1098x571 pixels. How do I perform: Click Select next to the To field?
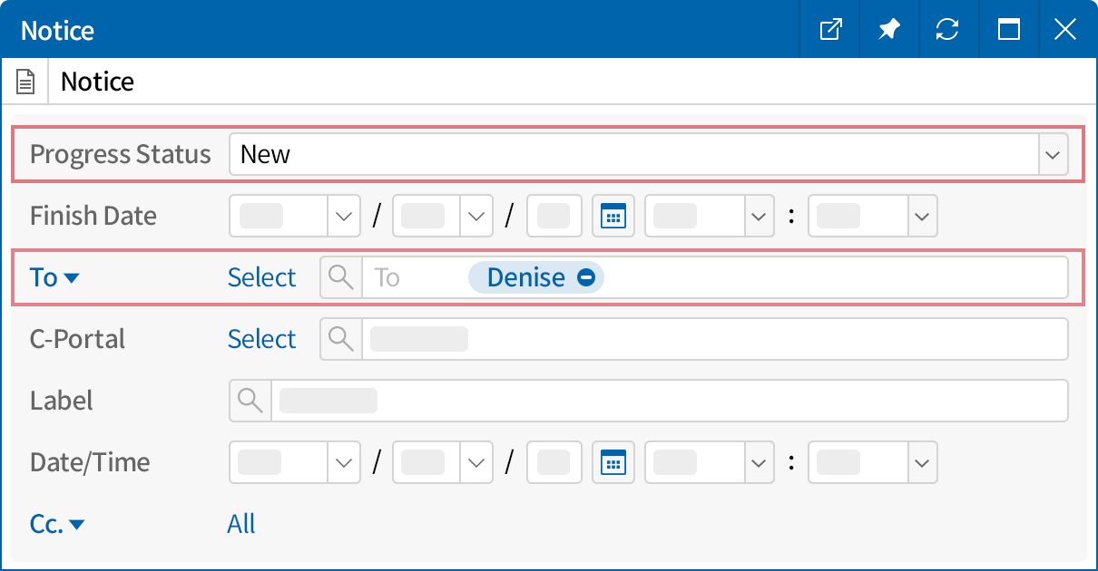tap(261, 277)
